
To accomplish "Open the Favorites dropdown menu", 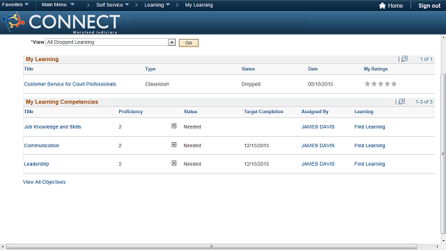I will click(x=15, y=5).
